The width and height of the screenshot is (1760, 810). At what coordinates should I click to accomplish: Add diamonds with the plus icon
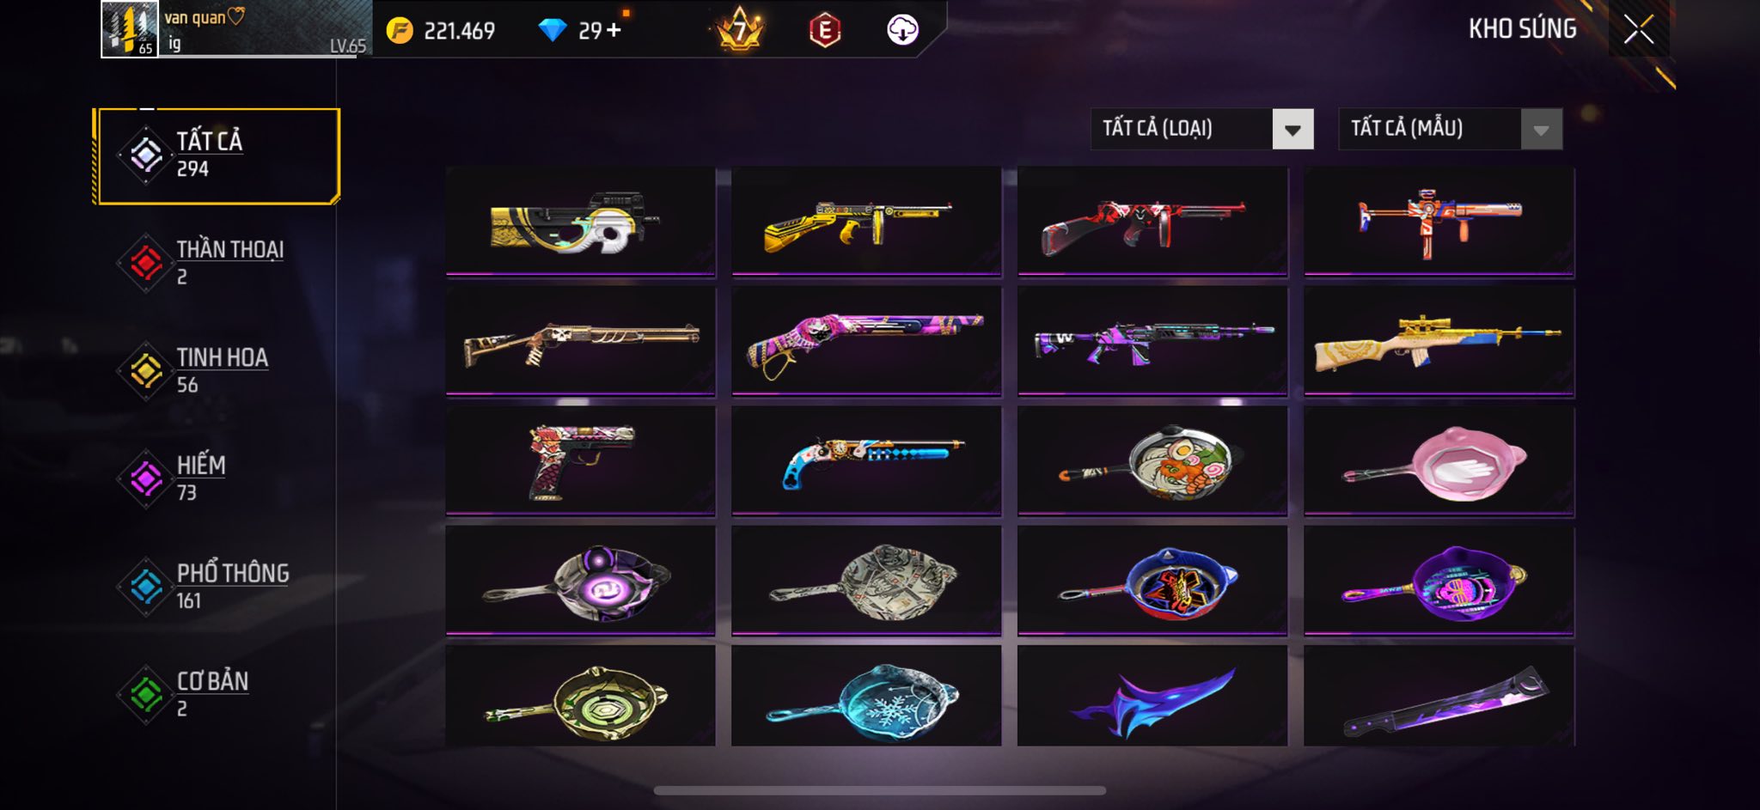614,31
